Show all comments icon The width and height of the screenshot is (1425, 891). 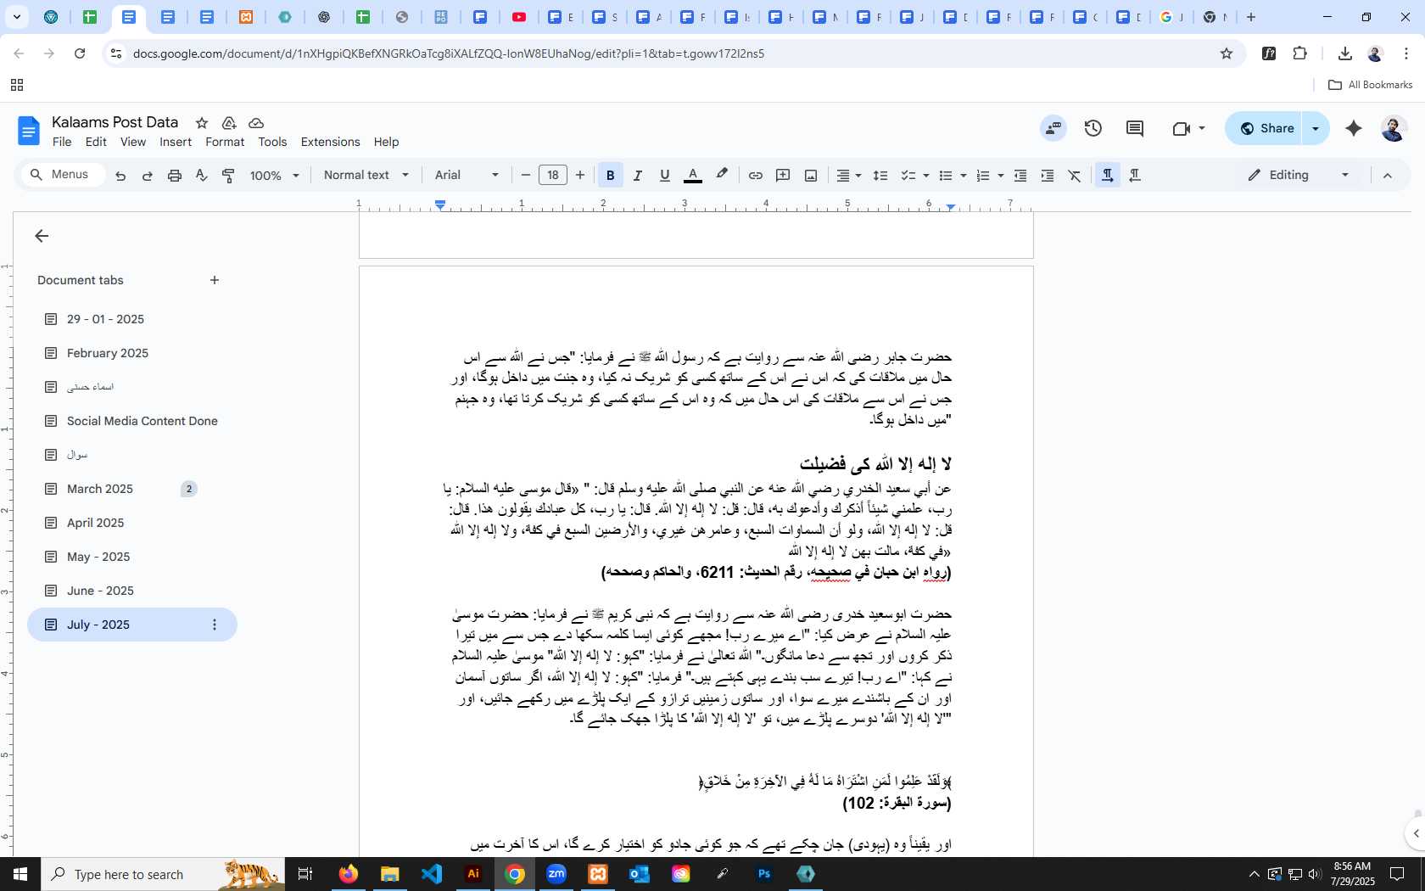[1135, 128]
